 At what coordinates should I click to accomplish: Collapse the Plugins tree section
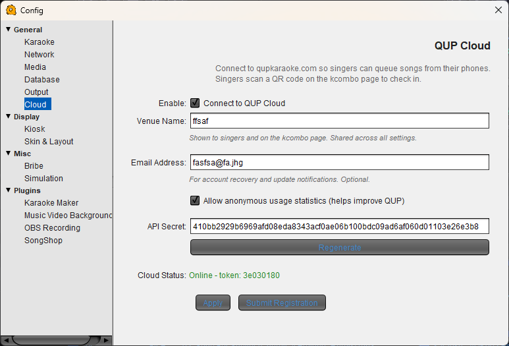pyautogui.click(x=9, y=190)
